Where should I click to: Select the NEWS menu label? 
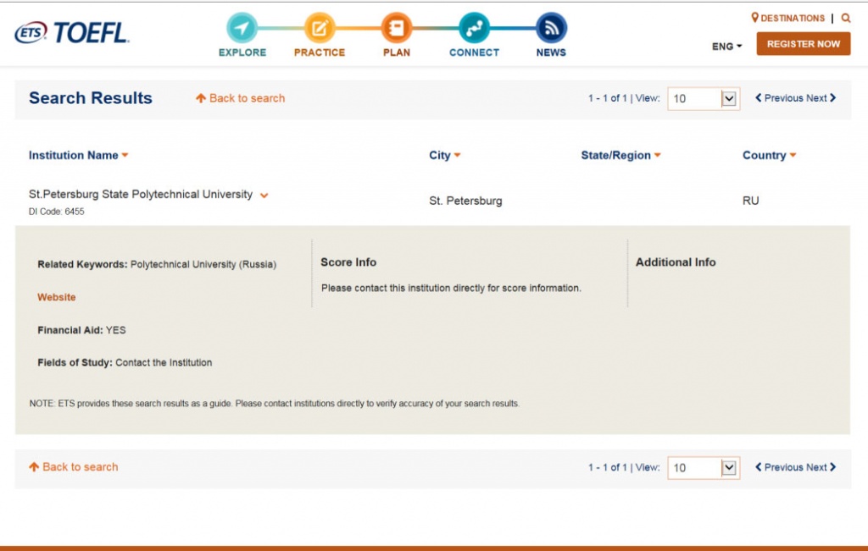(551, 52)
